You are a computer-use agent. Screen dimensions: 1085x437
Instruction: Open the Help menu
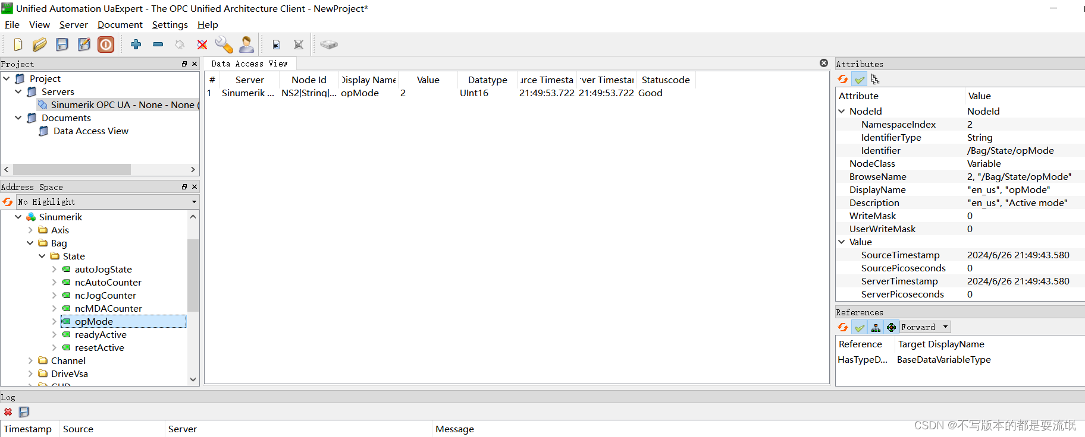point(208,24)
